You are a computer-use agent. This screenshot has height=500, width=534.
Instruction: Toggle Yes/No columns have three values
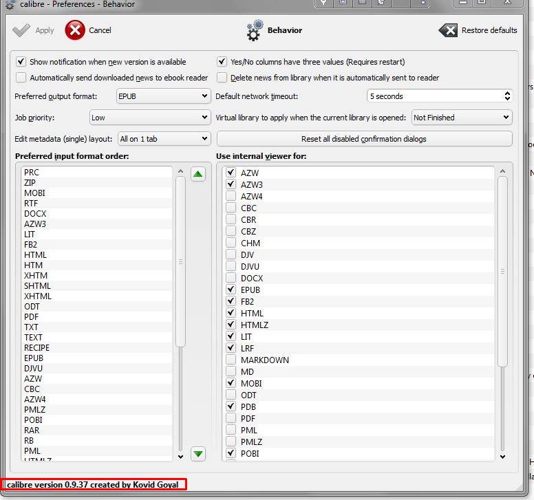tap(222, 62)
